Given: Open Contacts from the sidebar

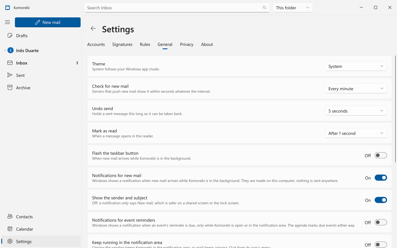Looking at the screenshot, I should 41,217.
